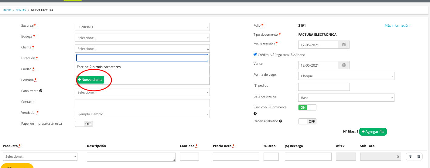The image size is (430, 168).
Task: Click the location pin icon in product row
Action: pyautogui.click(x=410, y=156)
